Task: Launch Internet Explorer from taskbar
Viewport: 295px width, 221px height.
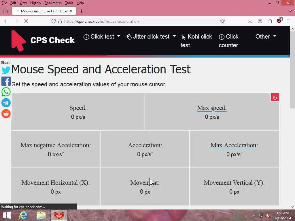Action: click(x=23, y=215)
